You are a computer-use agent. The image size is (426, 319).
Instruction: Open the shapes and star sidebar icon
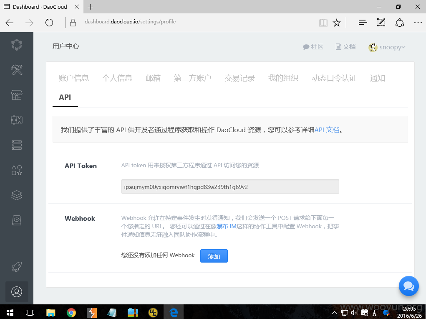pyautogui.click(x=17, y=170)
